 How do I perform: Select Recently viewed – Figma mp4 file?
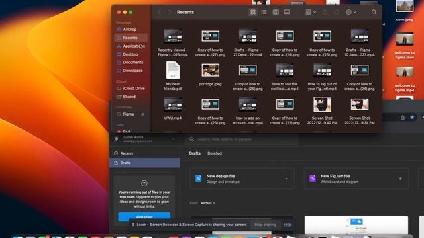click(173, 42)
